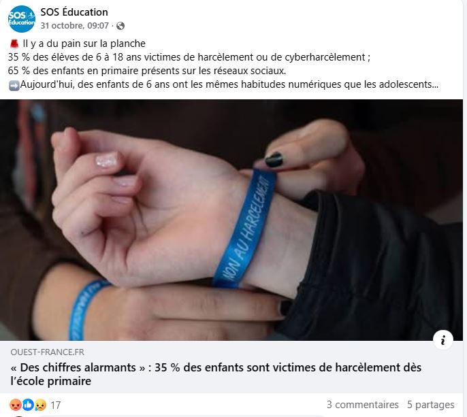This screenshot has width=467, height=417.
Task: Click the angry reaction icon
Action: (x=16, y=405)
